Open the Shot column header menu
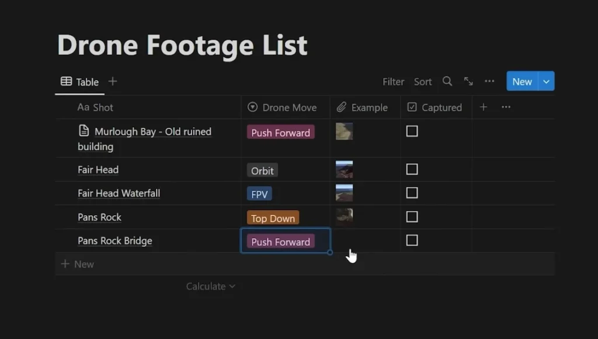 point(148,107)
